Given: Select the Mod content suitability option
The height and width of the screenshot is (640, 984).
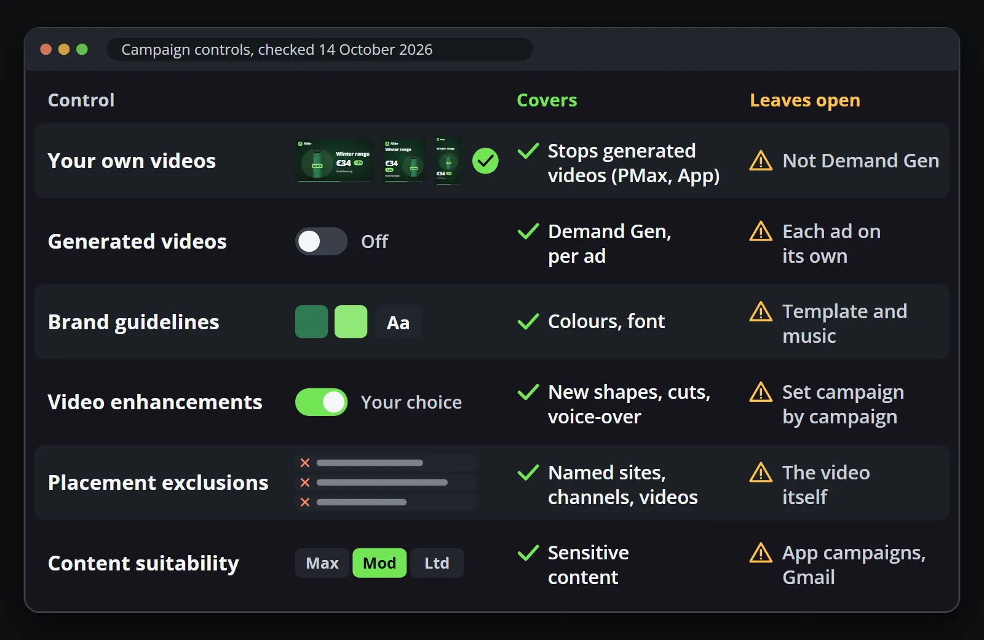Looking at the screenshot, I should pos(379,563).
